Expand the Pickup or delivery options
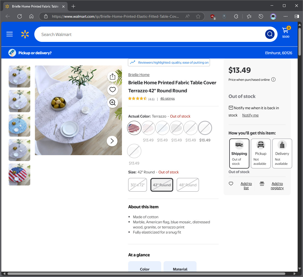 tap(30, 53)
